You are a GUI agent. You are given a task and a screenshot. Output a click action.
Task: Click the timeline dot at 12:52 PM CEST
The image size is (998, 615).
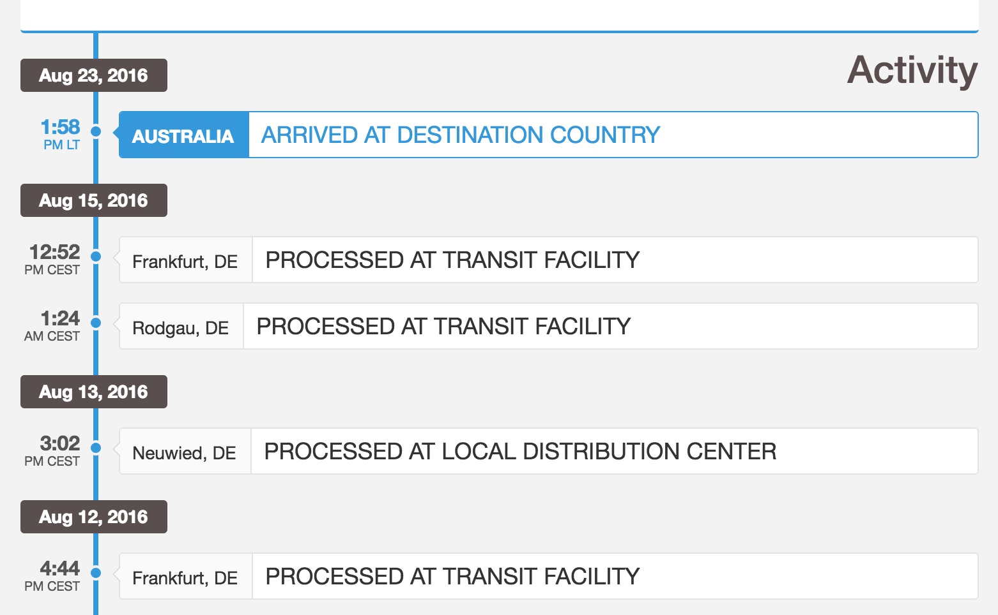pos(96,256)
